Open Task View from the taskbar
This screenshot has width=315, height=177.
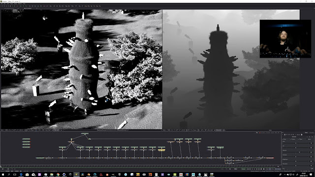point(15,175)
